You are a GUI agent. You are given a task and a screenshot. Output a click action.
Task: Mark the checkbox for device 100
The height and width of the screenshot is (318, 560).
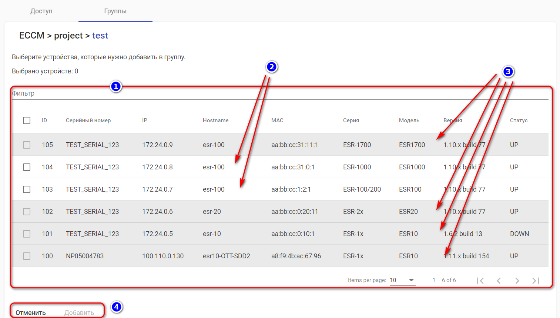[27, 256]
